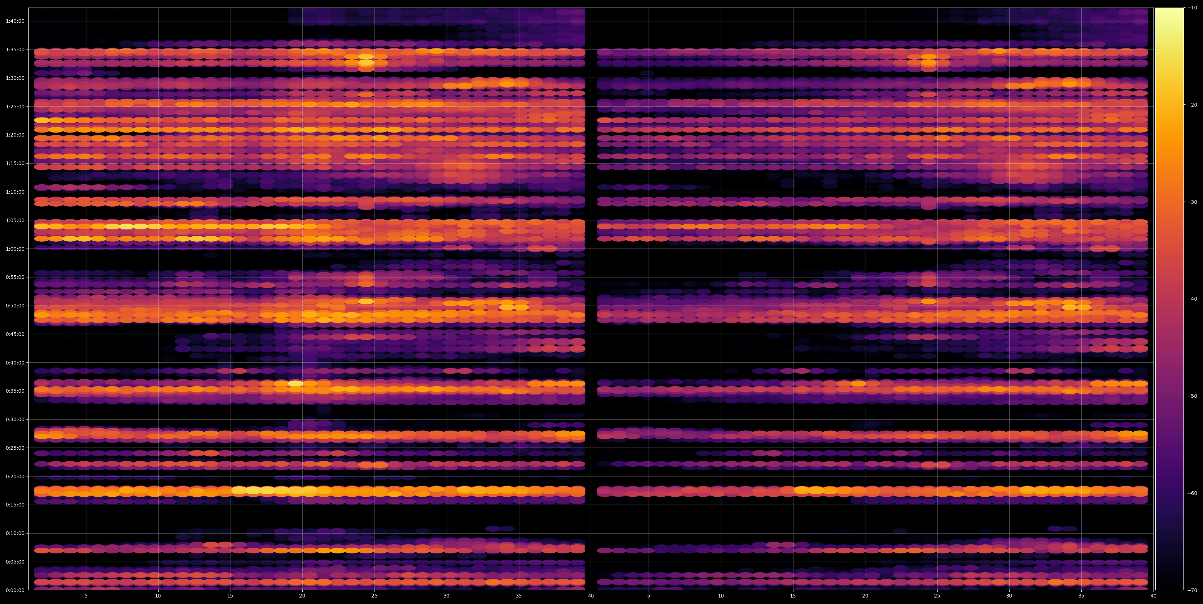
Task: Pick x-axis label 20 under the right plot
Action: (x=865, y=596)
